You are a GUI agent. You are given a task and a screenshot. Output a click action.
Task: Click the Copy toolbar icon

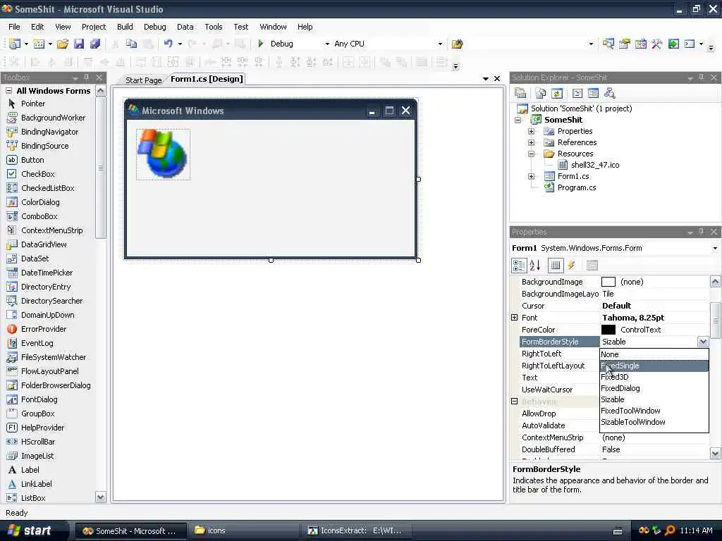point(131,44)
